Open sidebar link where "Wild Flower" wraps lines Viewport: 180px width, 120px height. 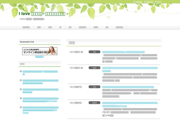(40, 110)
